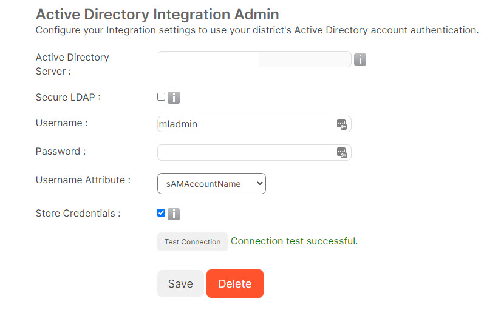
Task: Select the empty Password input field
Action: pos(254,153)
